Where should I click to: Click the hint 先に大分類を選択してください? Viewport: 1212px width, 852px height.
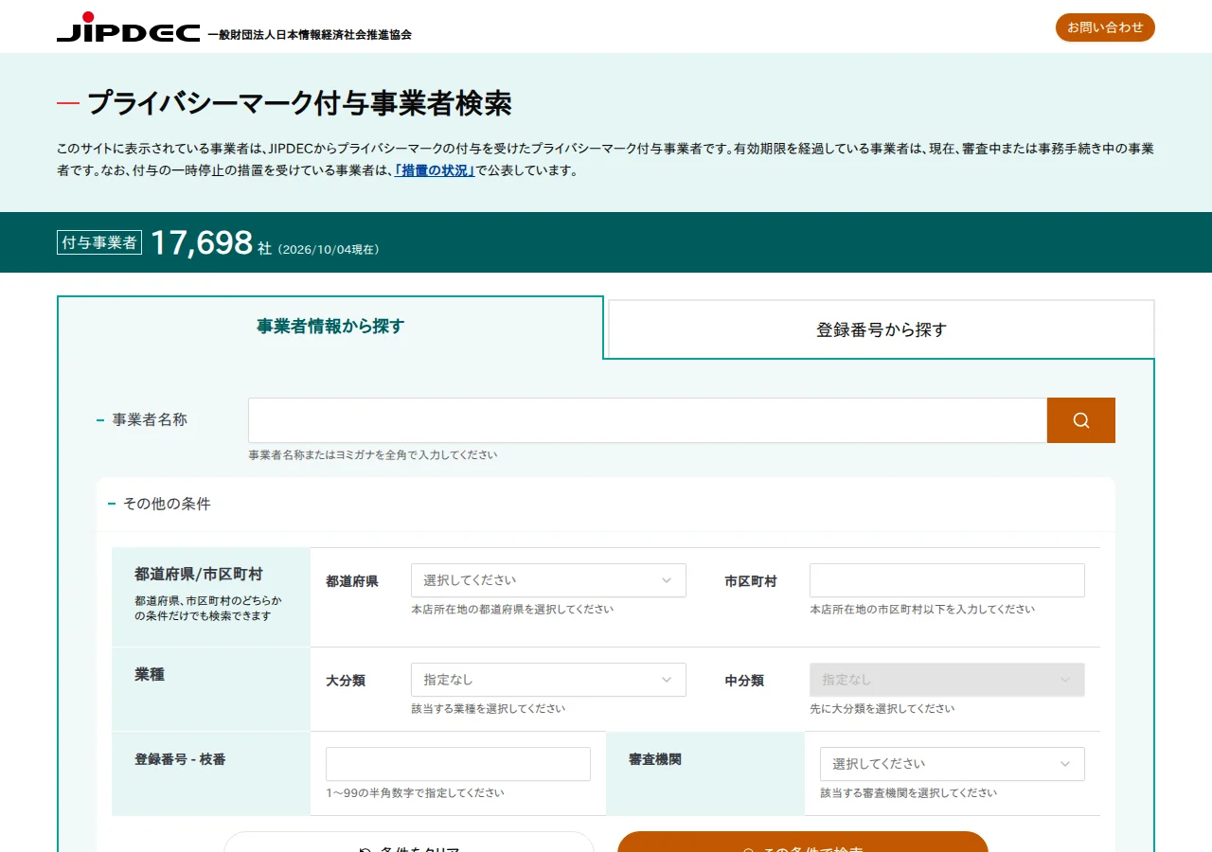[x=882, y=709]
